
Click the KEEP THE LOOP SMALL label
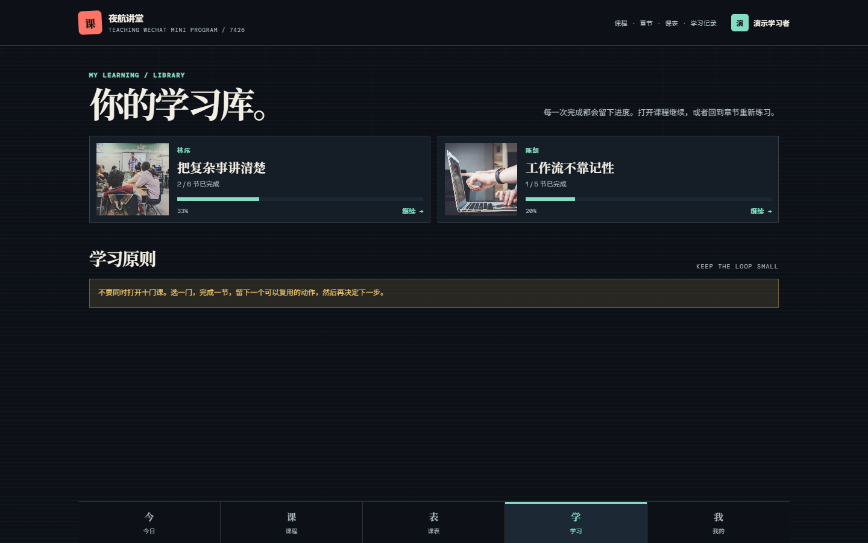click(x=737, y=266)
